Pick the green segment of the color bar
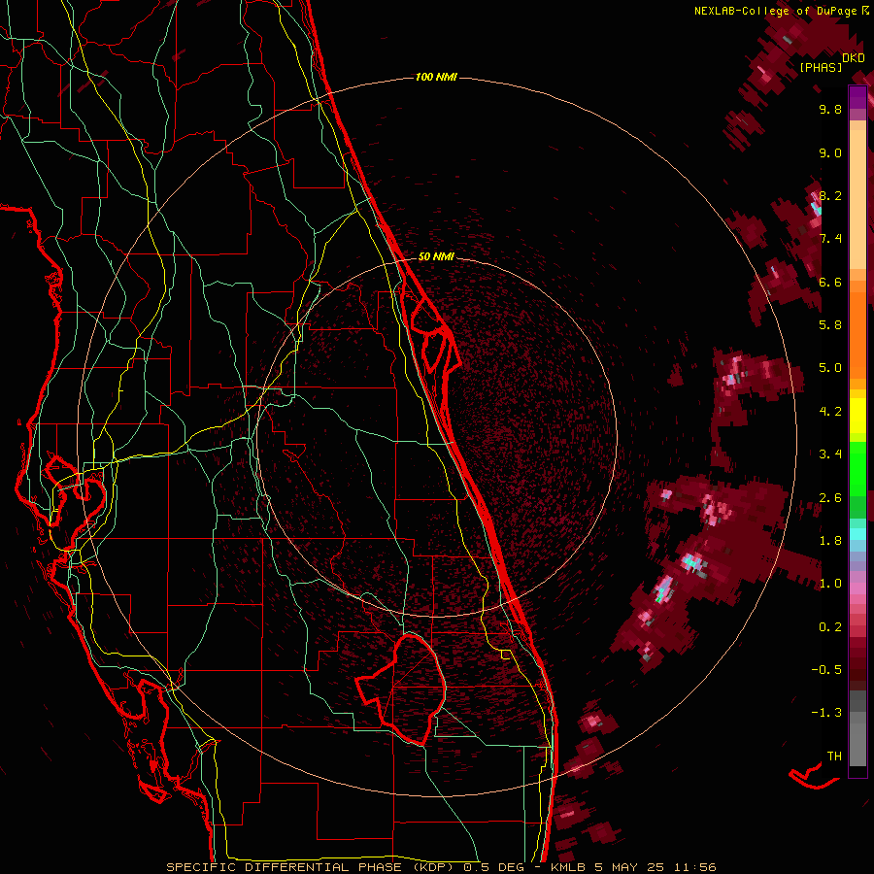Image resolution: width=874 pixels, height=874 pixels. pos(857,469)
